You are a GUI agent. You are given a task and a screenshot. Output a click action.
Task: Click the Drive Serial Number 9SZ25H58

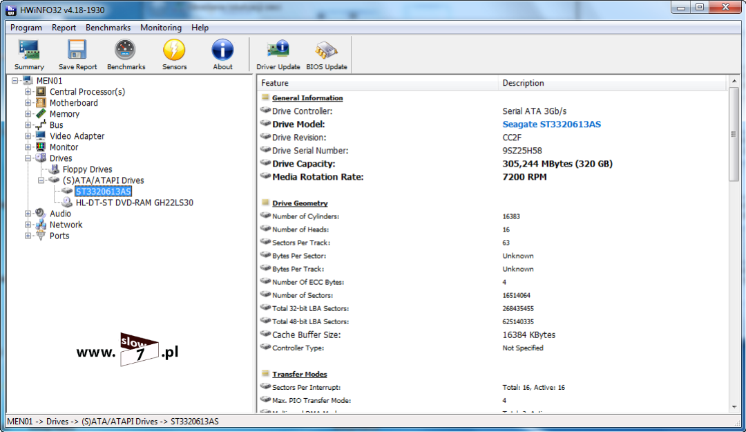(522, 151)
